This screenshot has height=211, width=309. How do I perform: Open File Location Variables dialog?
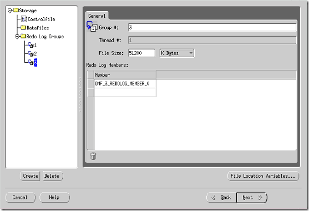pyautogui.click(x=263, y=176)
